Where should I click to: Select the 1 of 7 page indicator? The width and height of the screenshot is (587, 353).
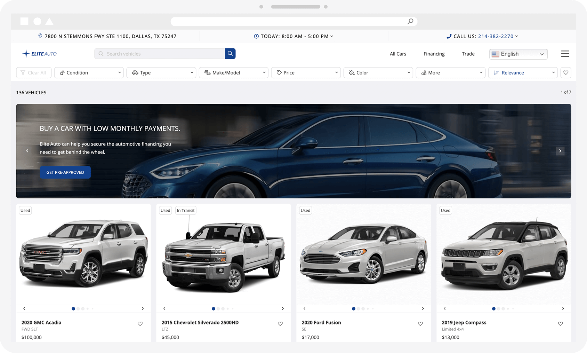pos(566,92)
